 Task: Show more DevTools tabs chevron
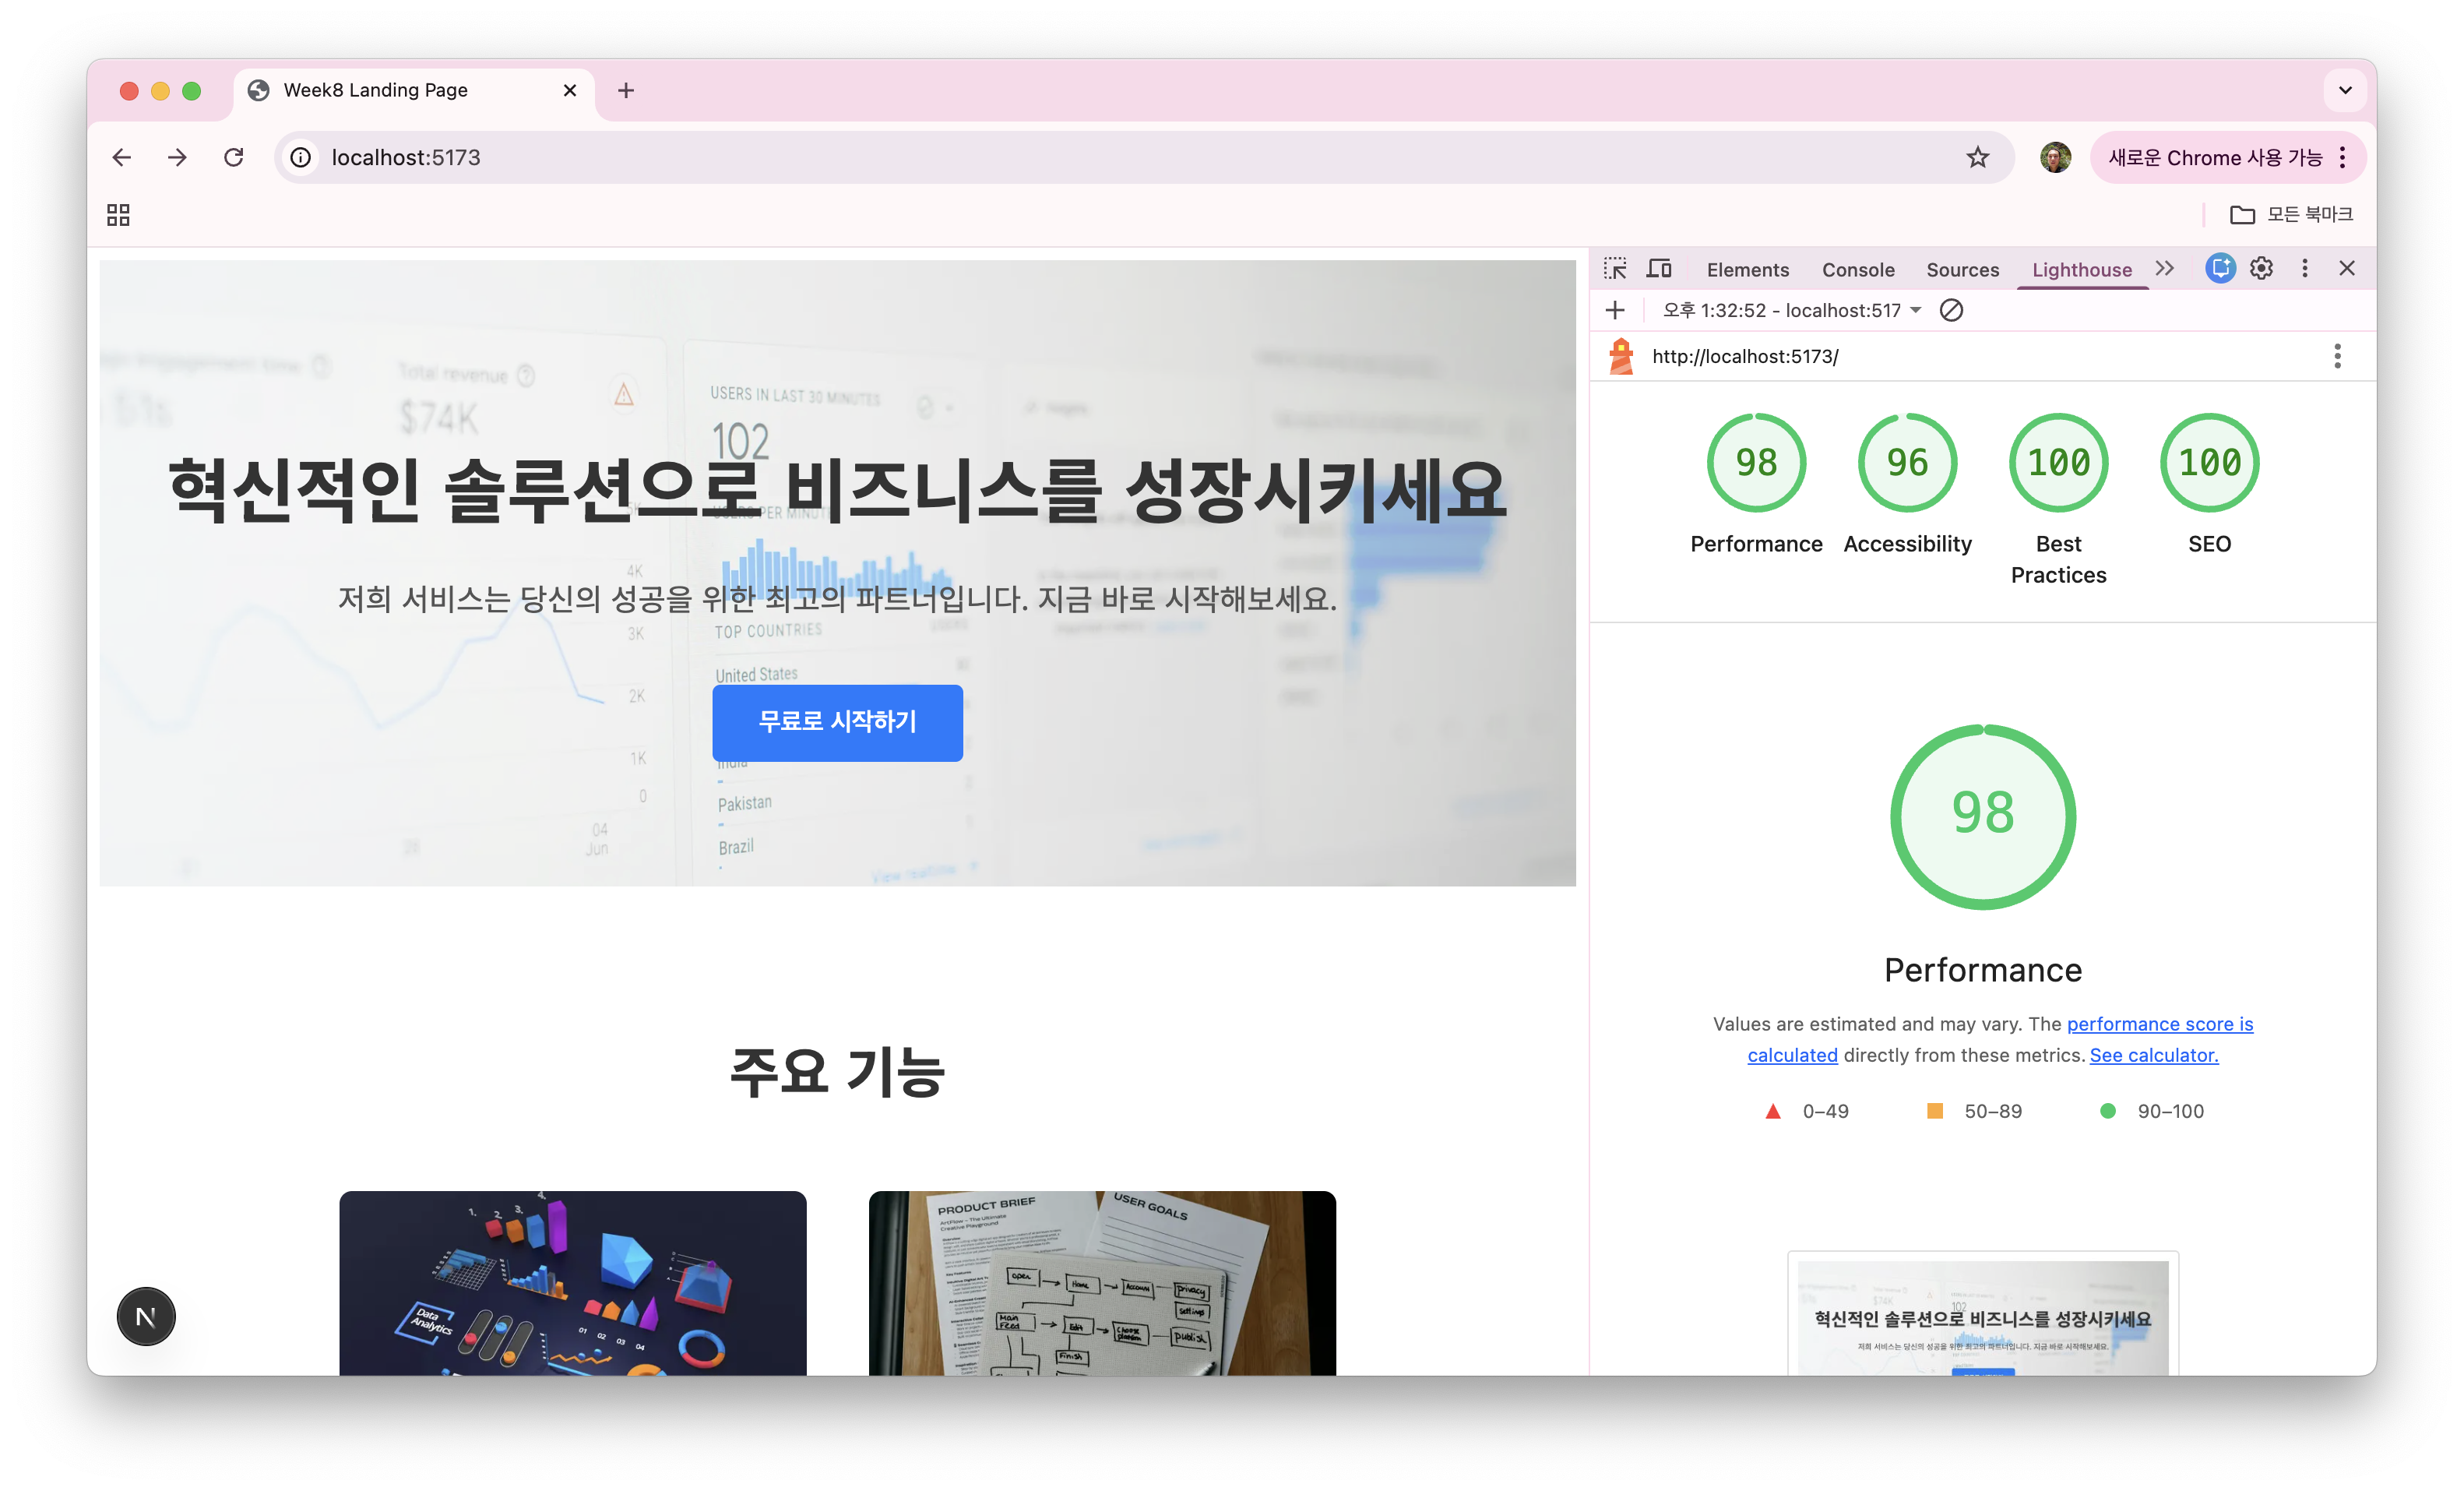[2165, 268]
